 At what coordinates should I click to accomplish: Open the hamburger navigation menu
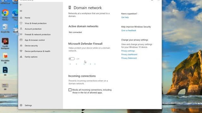[21, 11]
